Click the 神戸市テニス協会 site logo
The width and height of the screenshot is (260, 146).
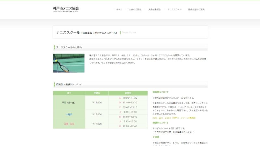point(66,9)
